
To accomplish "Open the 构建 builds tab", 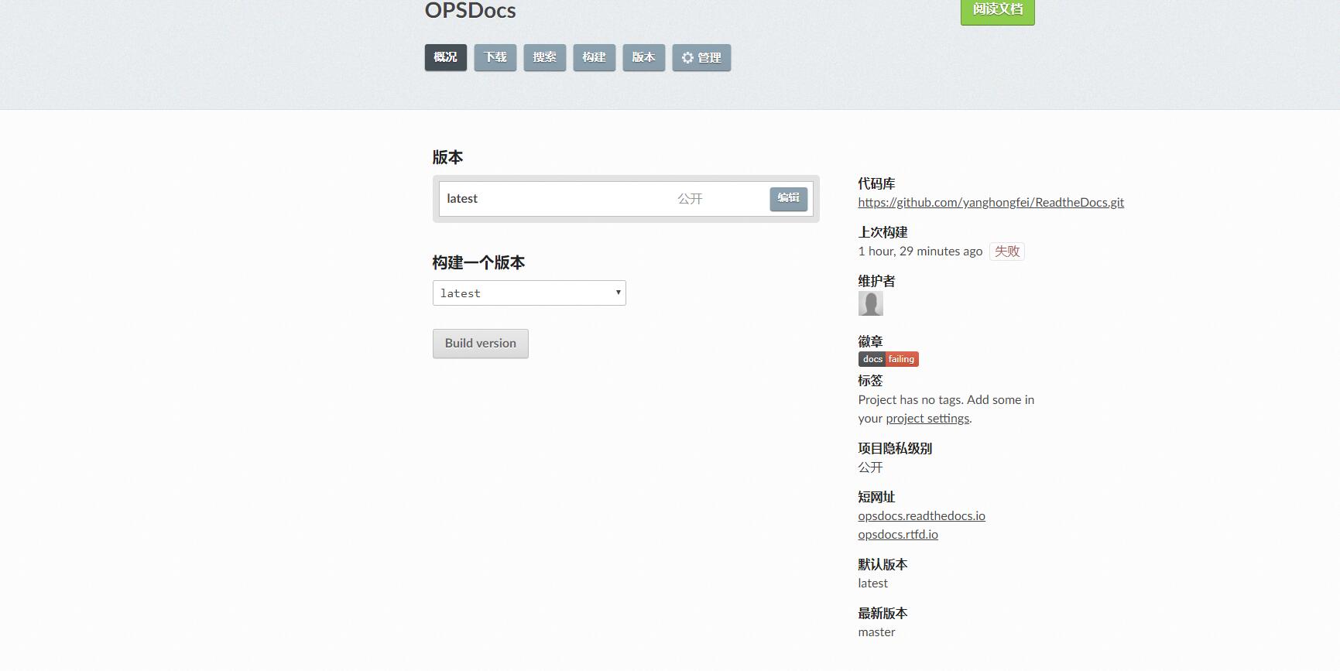I will (594, 57).
